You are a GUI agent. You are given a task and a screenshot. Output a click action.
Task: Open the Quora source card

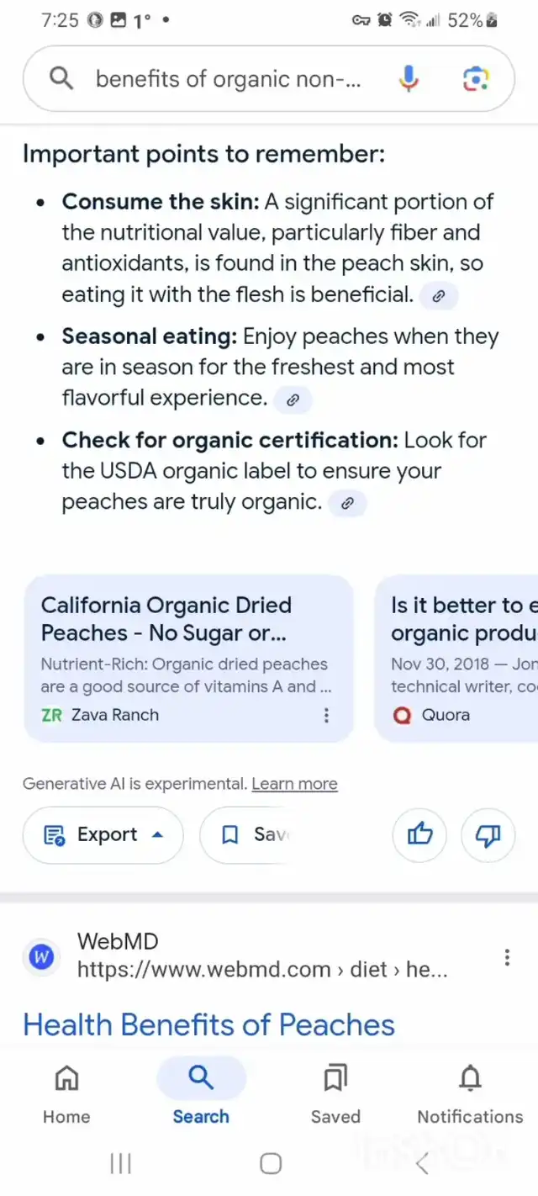click(456, 659)
